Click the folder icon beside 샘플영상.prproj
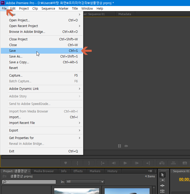This screenshot has height=194, width=190. point(5,176)
